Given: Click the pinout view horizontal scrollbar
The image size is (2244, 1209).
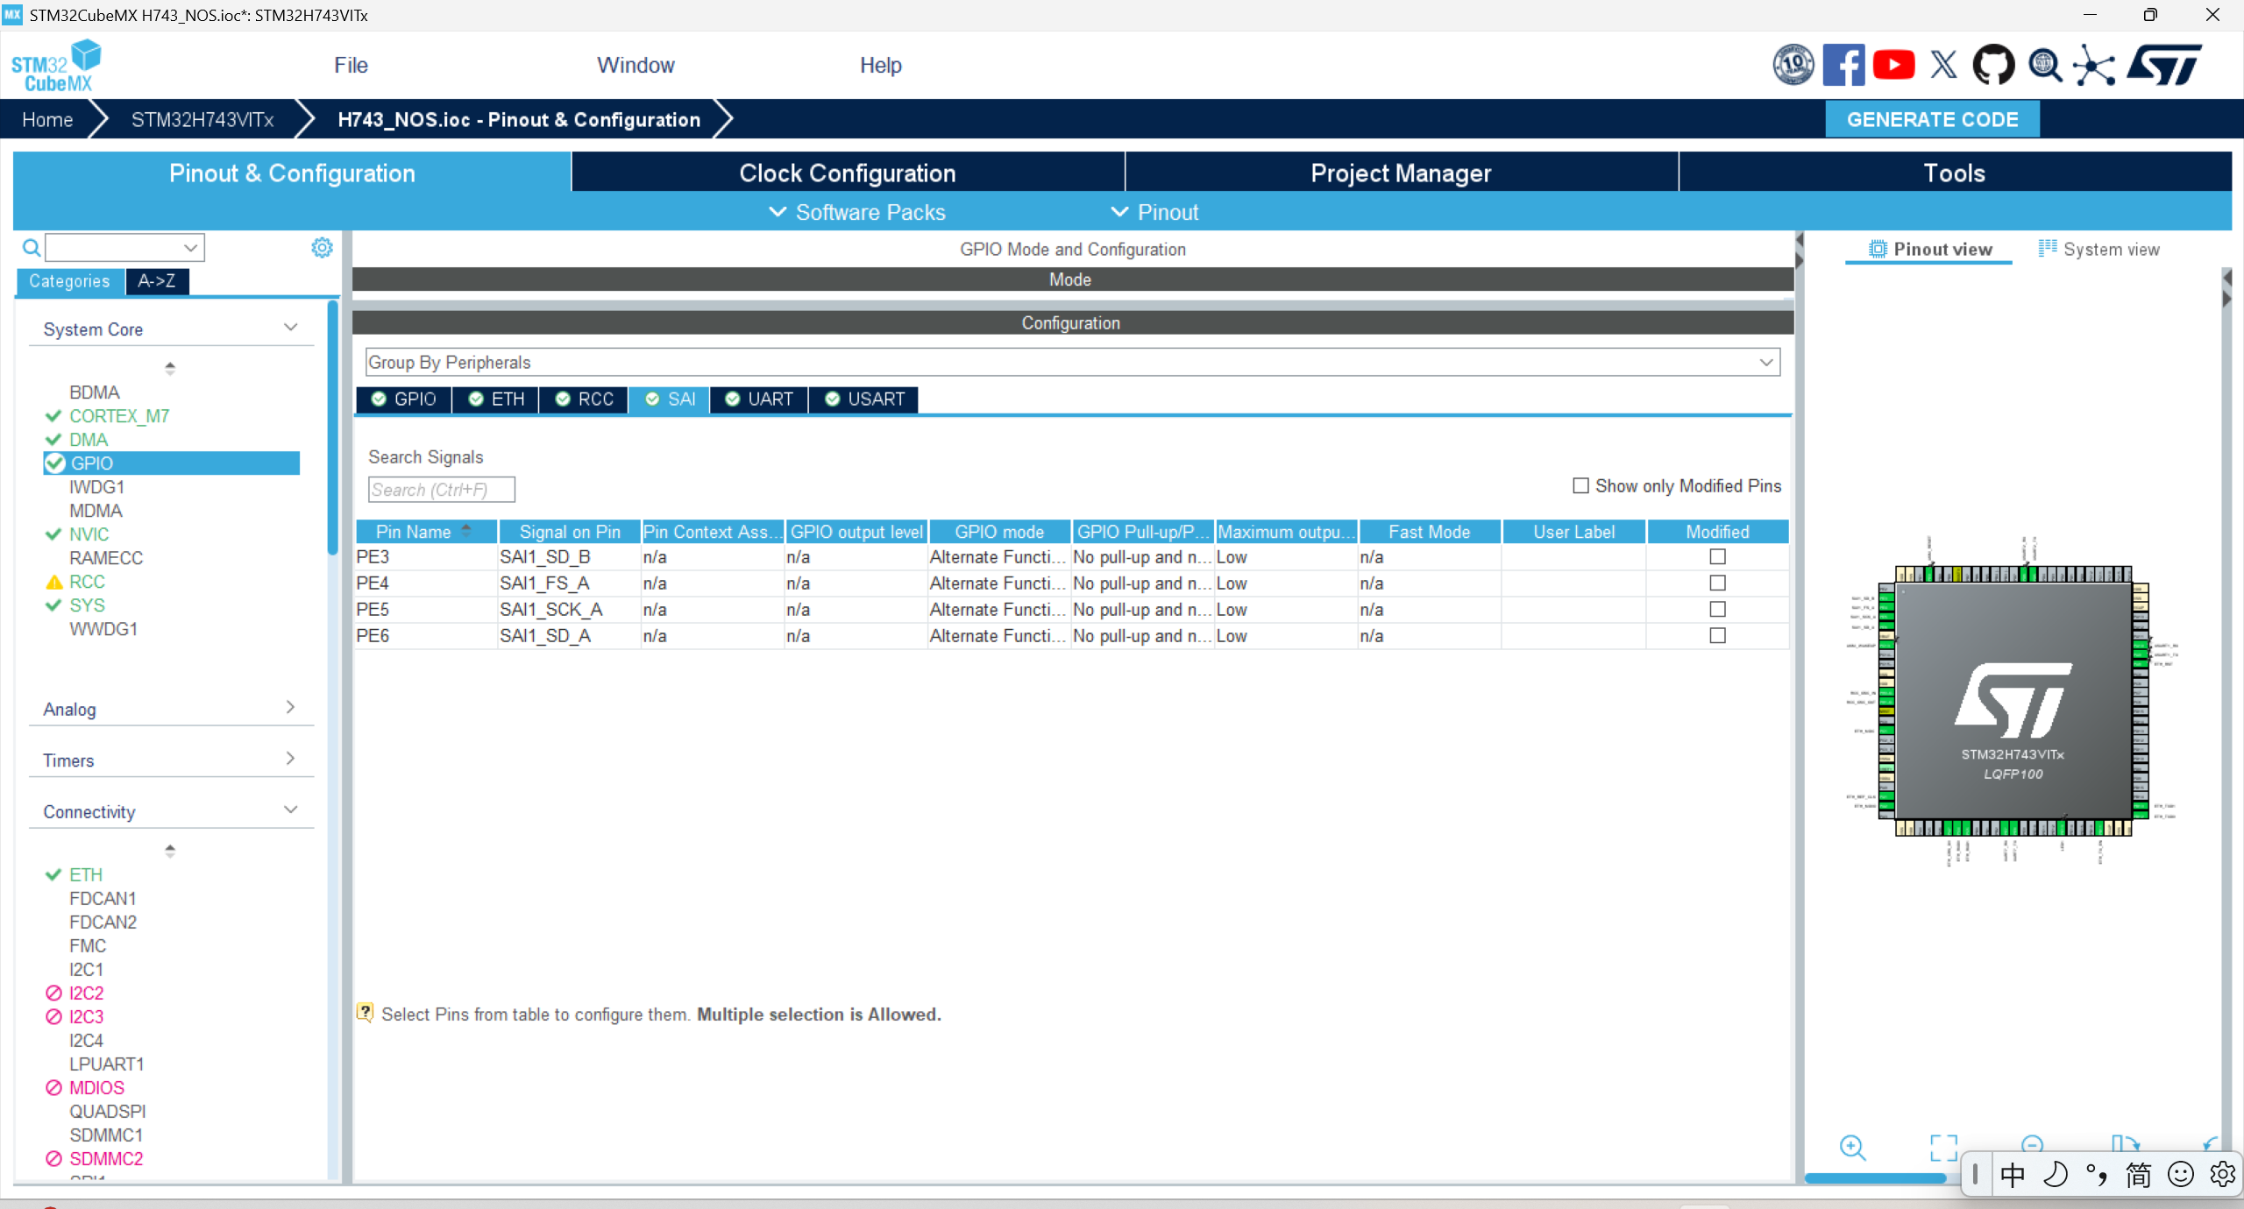Looking at the screenshot, I should [1875, 1179].
